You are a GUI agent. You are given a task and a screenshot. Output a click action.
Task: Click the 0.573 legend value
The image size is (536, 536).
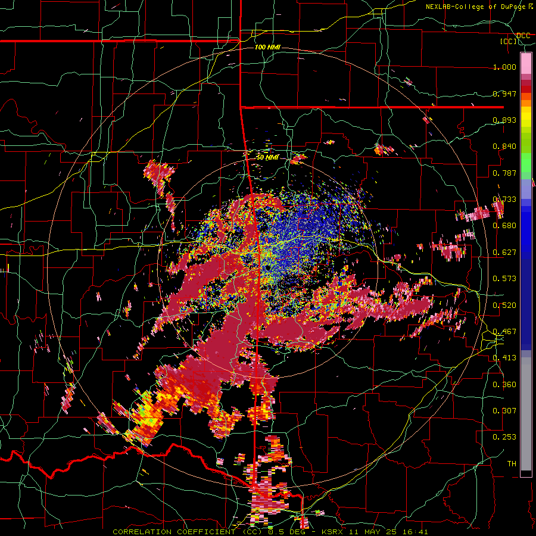pos(504,279)
